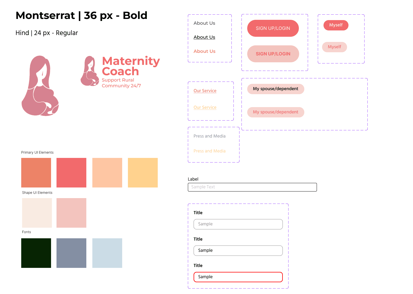Click the small Maternity Coach logo icon

click(90, 71)
